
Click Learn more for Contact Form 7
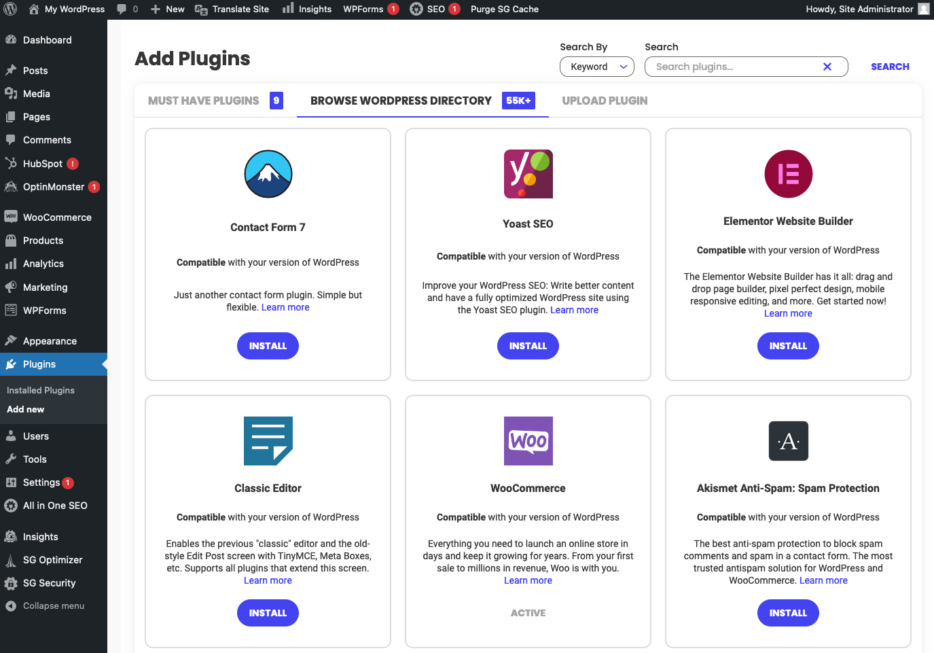point(285,307)
